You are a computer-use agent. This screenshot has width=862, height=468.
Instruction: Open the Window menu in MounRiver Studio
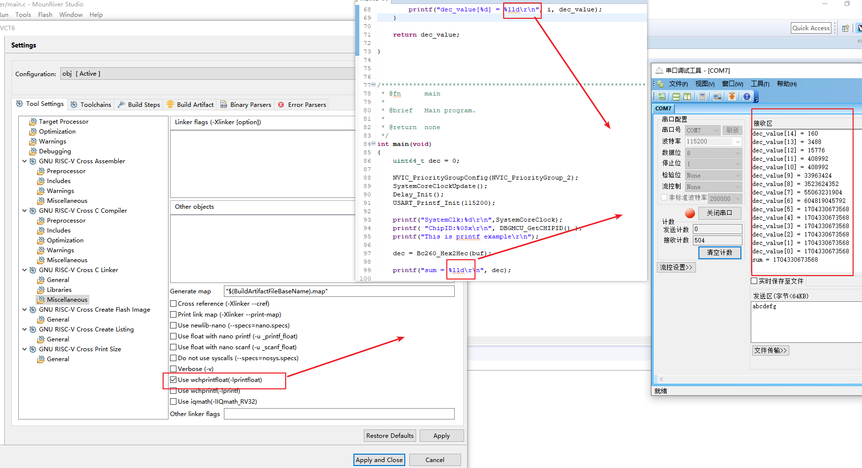(71, 14)
